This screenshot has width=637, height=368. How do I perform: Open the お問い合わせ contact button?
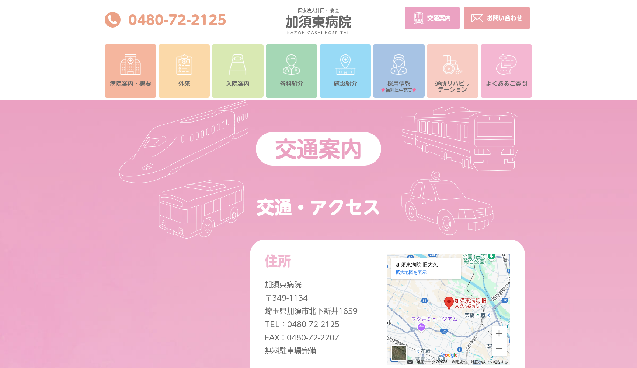(x=497, y=18)
